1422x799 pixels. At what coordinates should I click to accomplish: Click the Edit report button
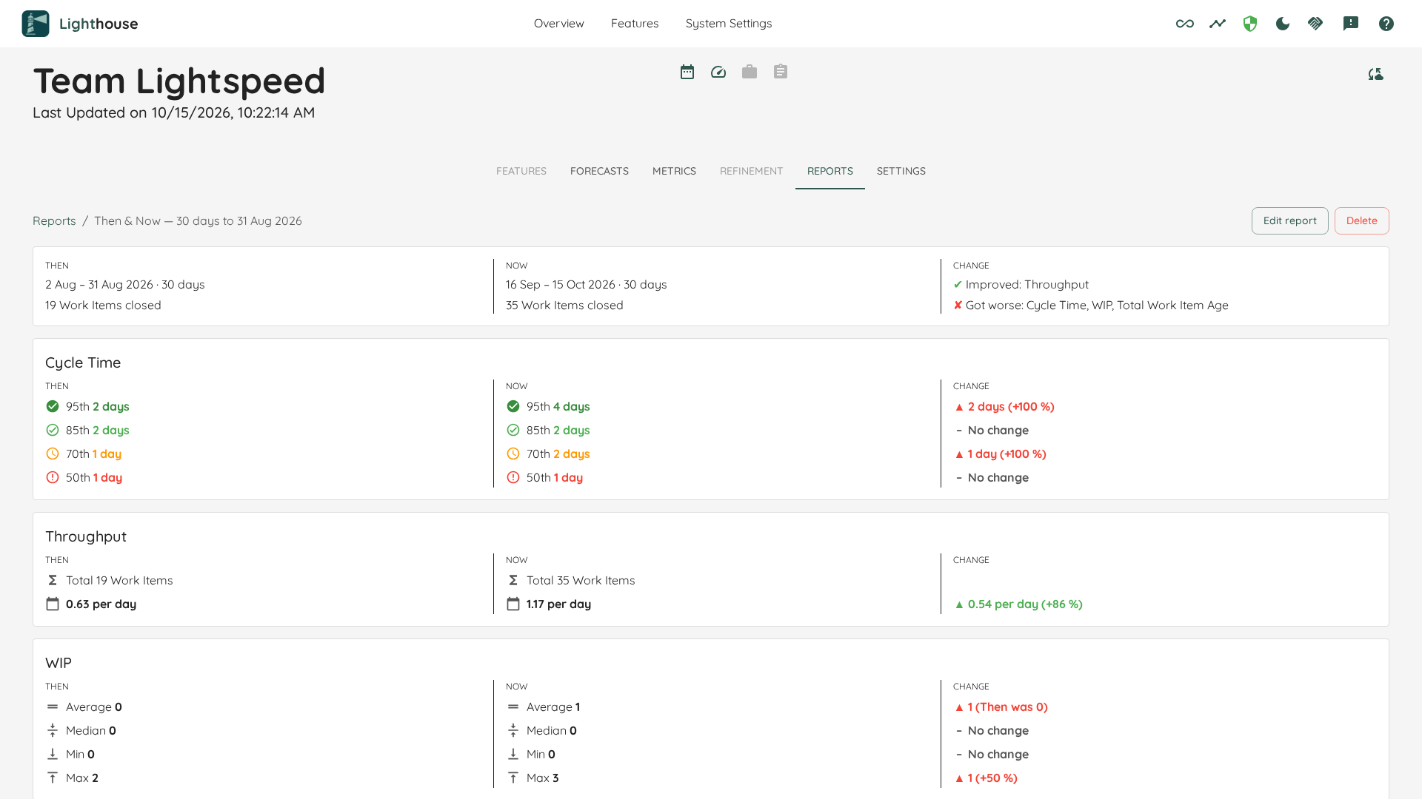click(x=1290, y=220)
